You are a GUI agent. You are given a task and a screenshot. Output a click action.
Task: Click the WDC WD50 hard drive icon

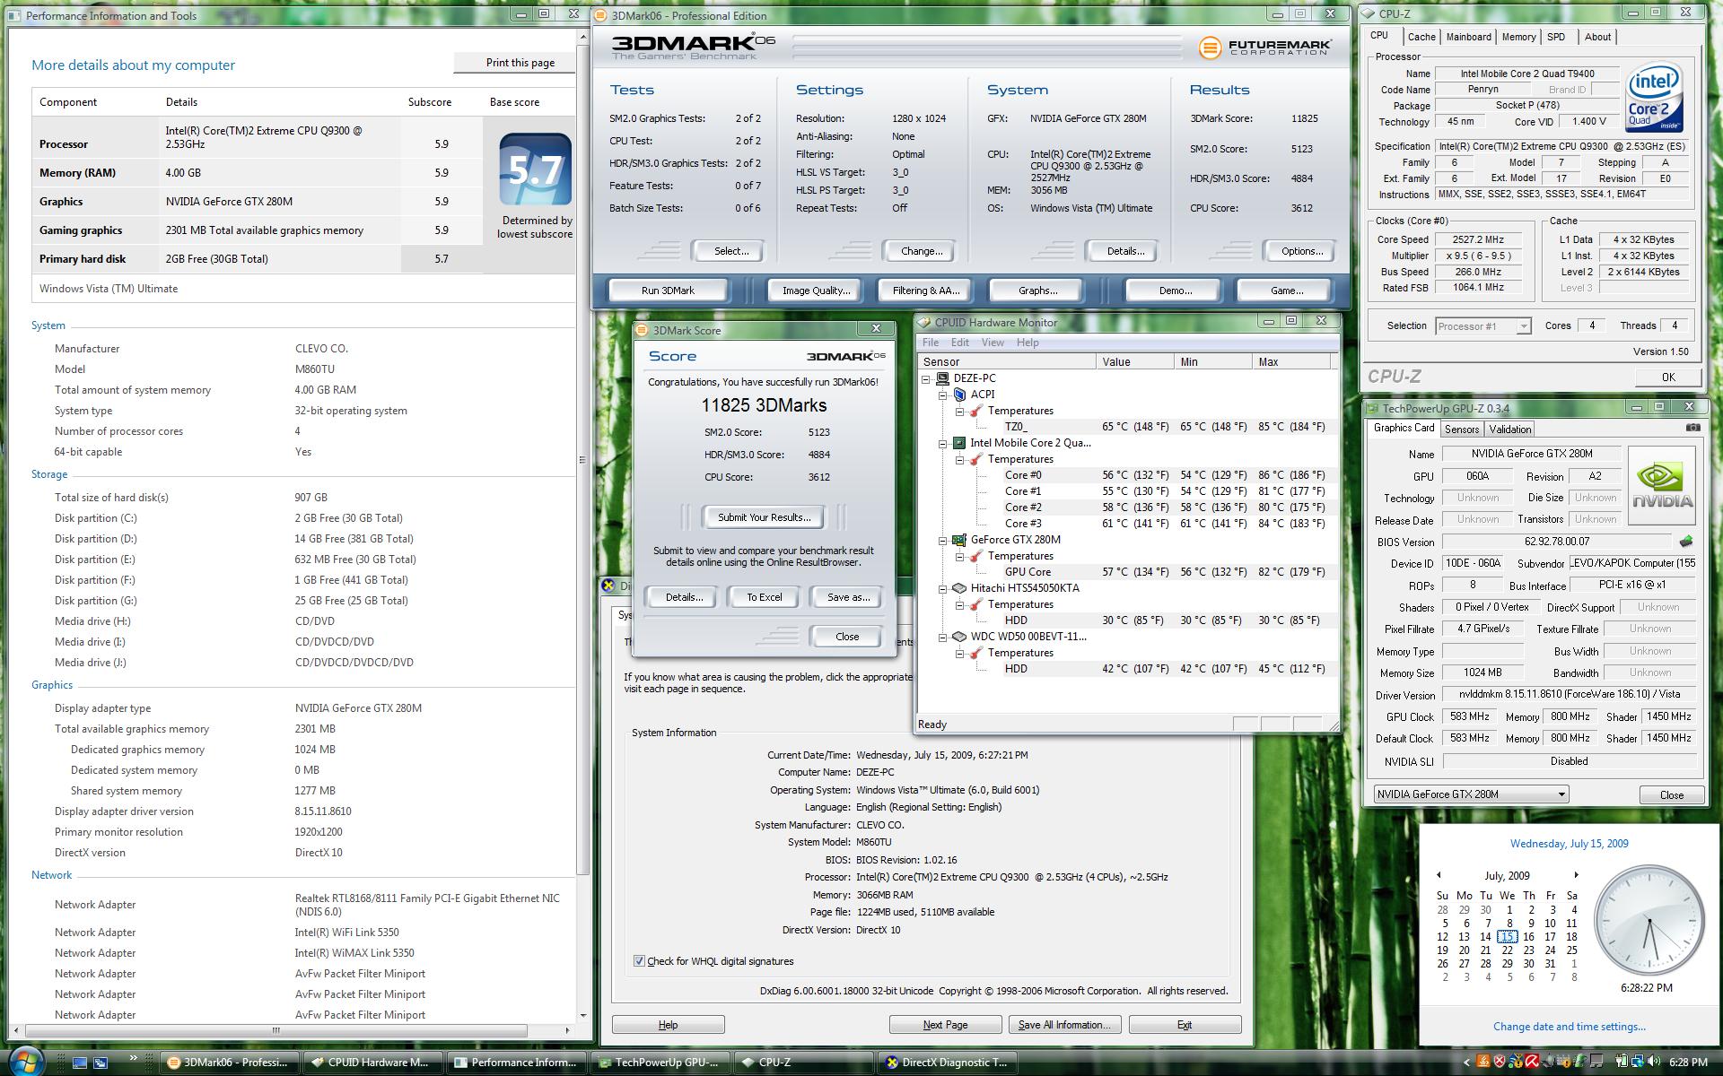coord(959,637)
